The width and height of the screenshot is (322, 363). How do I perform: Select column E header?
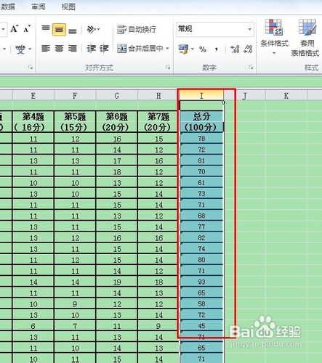[x=33, y=96]
